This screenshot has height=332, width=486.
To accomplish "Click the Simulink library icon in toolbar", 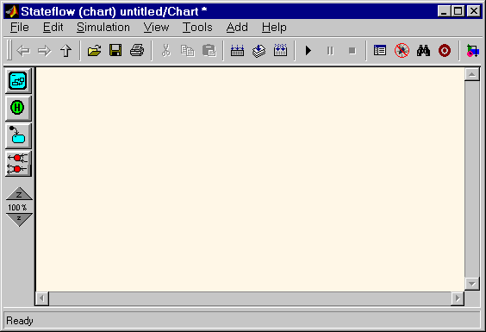I will click(473, 50).
